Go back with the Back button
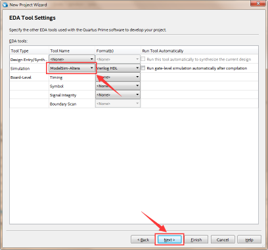This screenshot has height=250, width=268. click(x=143, y=240)
